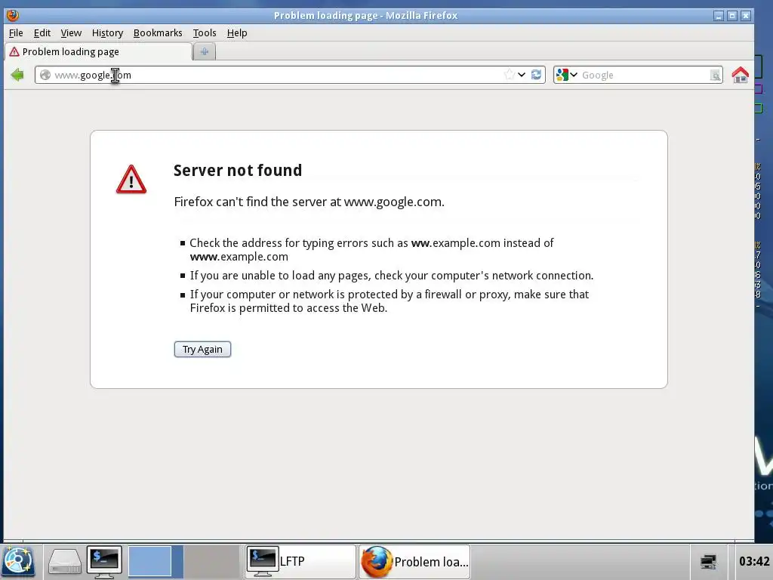
Task: Click the search magnifier icon
Action: pyautogui.click(x=715, y=75)
